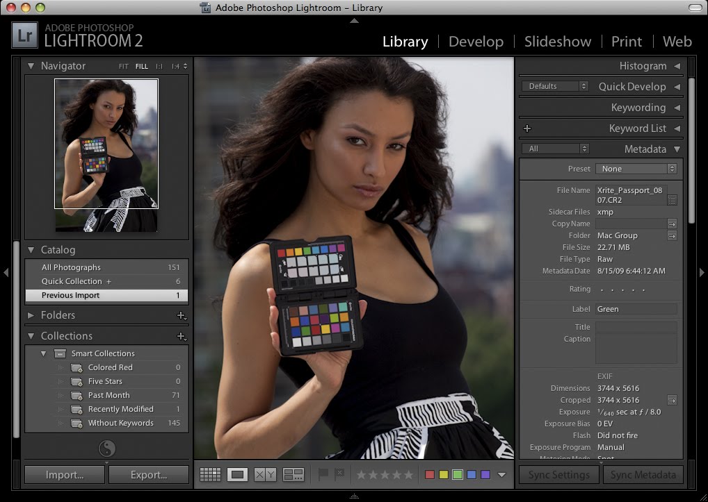Open the Web module
The height and width of the screenshot is (502, 708).
pos(677,42)
